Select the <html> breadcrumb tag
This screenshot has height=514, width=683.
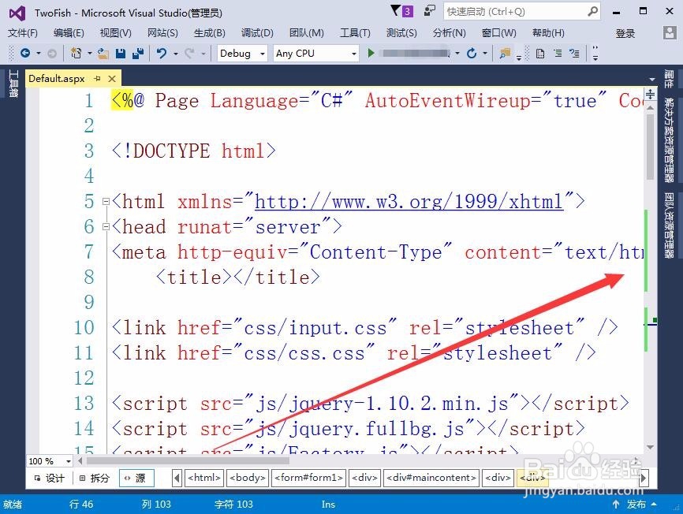tap(205, 478)
